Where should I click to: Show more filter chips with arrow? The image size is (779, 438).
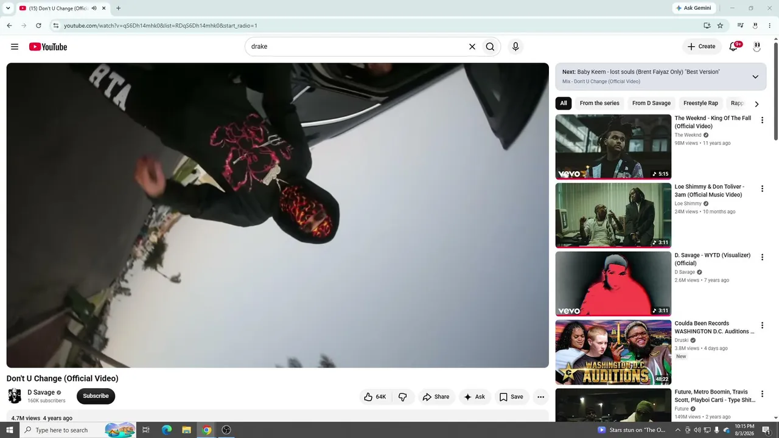point(756,103)
